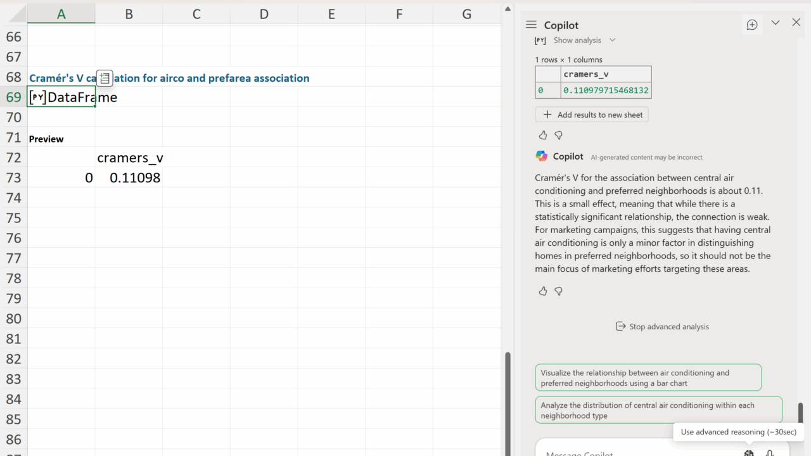Viewport: 811px width, 456px height.
Task: Toggle the advanced reasoning brain icon
Action: (749, 452)
